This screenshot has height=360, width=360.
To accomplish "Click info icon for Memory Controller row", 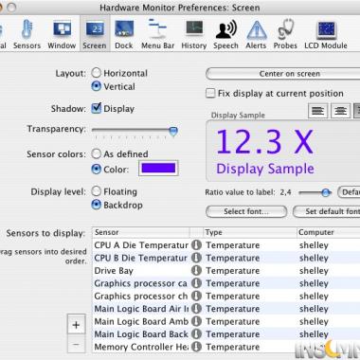I will [196, 347].
